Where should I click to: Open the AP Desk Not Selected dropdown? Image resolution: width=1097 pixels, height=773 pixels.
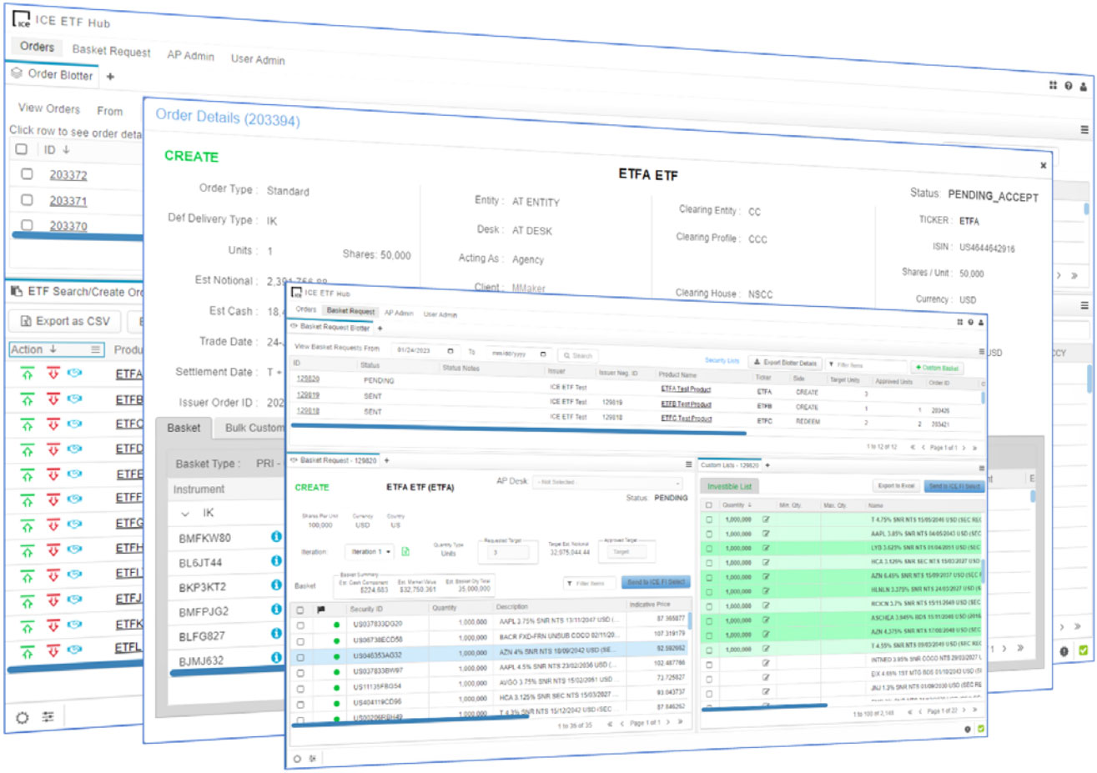pos(607,482)
